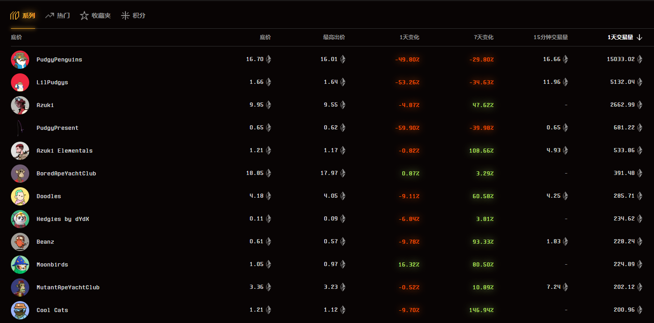Click the Hedgies by dYdX avatar
This screenshot has width=654, height=323.
coord(20,219)
